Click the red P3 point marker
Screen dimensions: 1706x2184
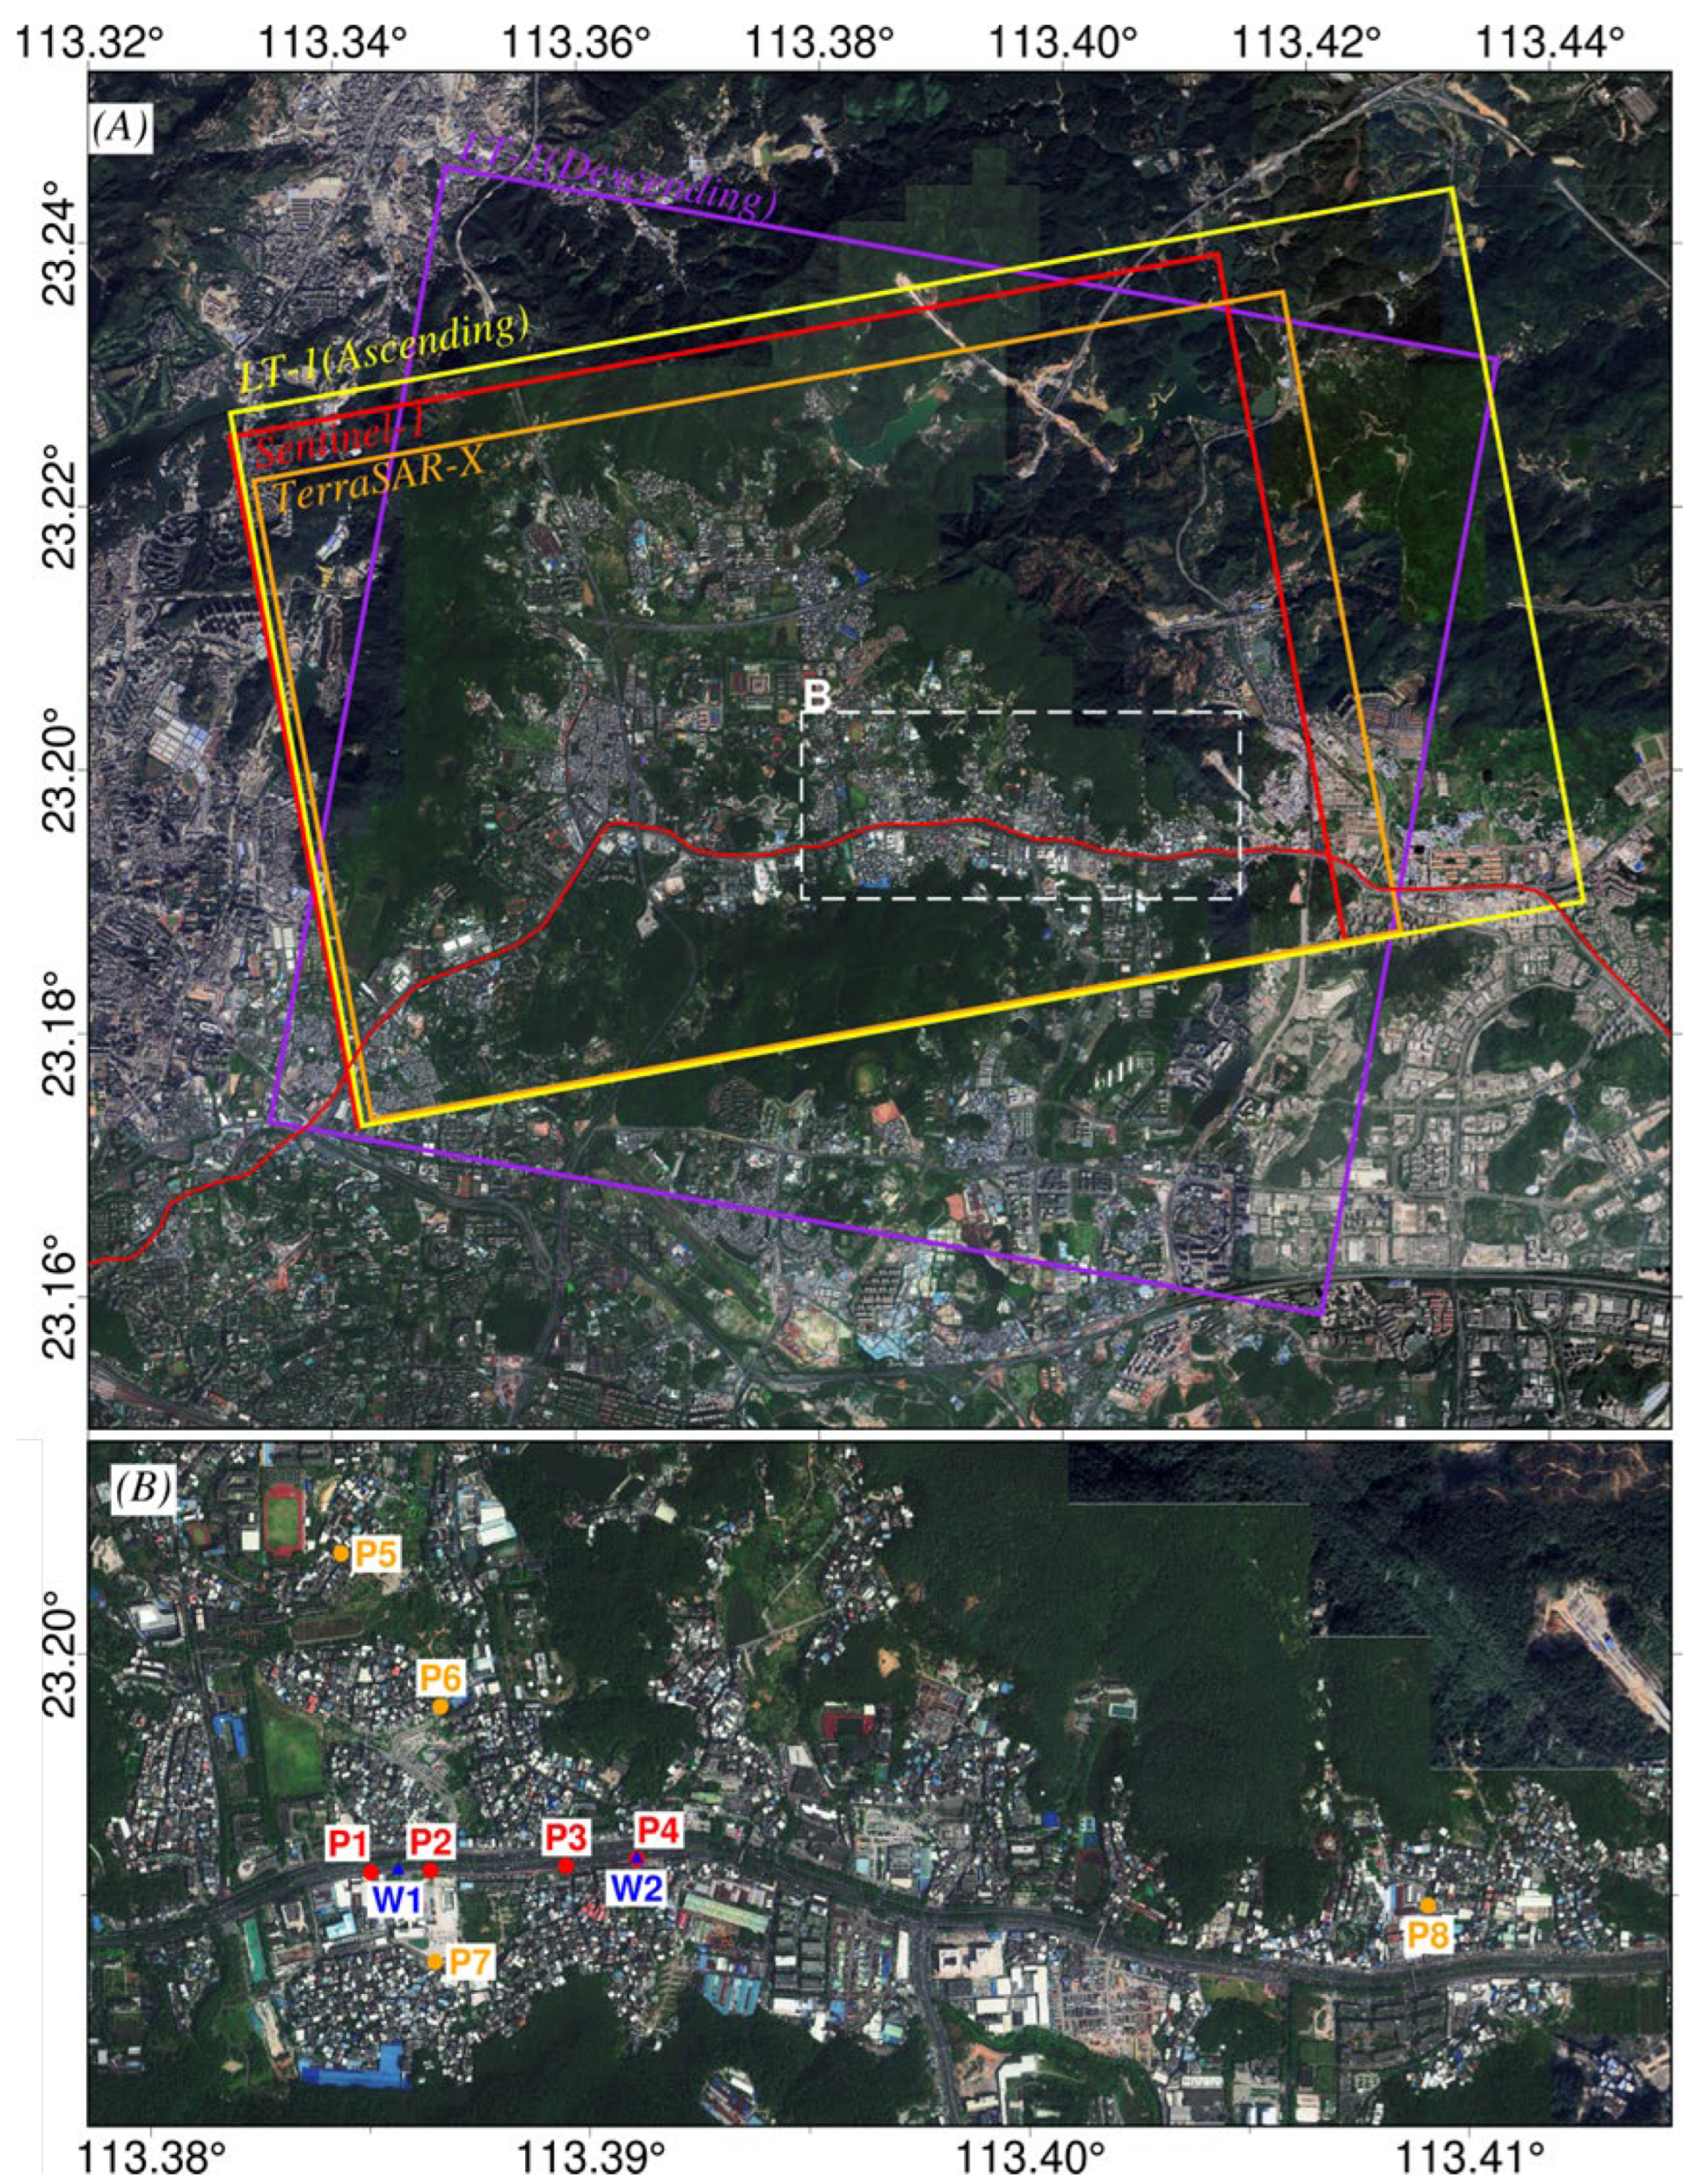coord(566,1866)
